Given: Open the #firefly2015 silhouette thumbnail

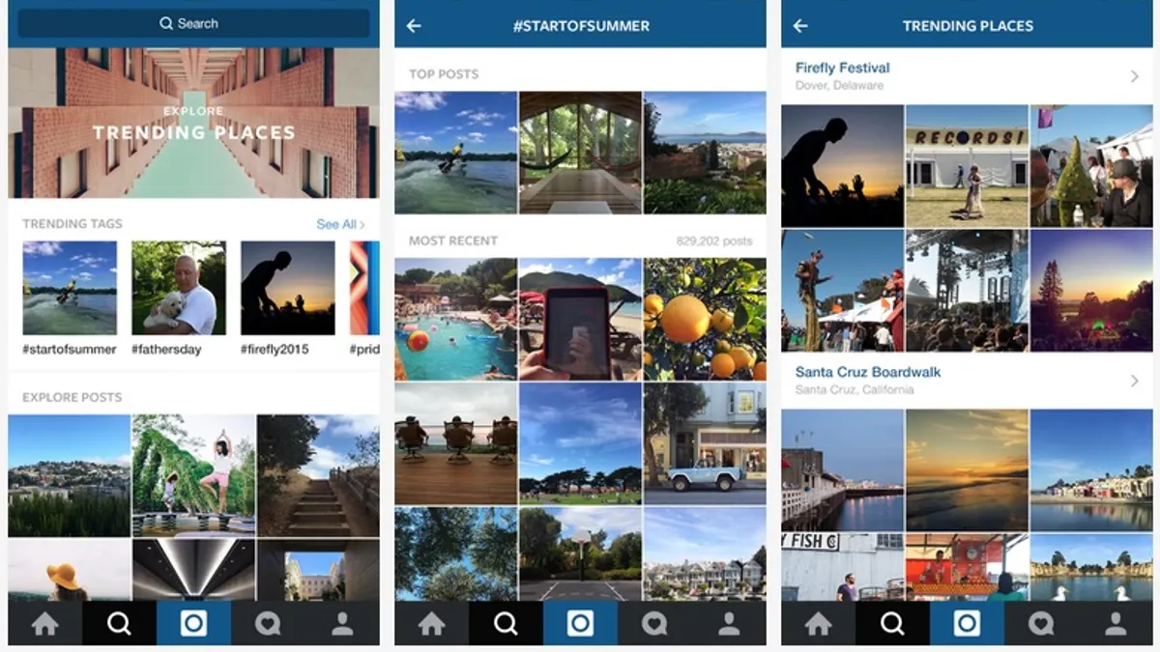Looking at the screenshot, I should click(x=288, y=288).
